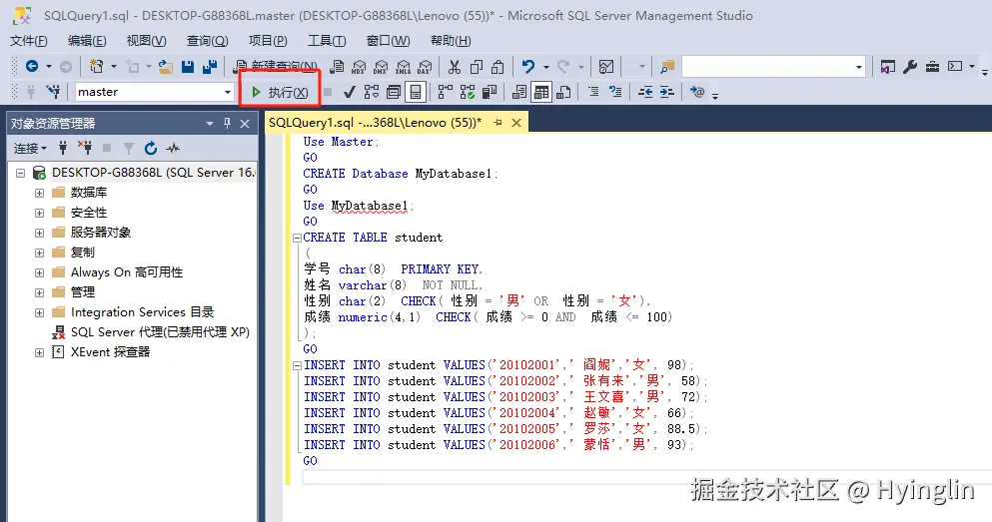The image size is (992, 522).
Task: Open the 连接 dropdown in Object Explorer
Action: 30,149
